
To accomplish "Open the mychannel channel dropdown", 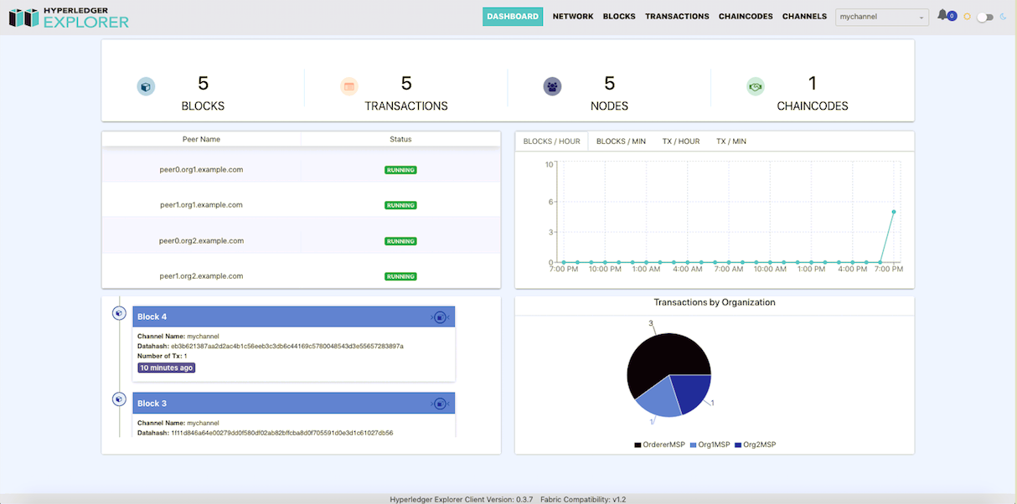I will pyautogui.click(x=882, y=17).
